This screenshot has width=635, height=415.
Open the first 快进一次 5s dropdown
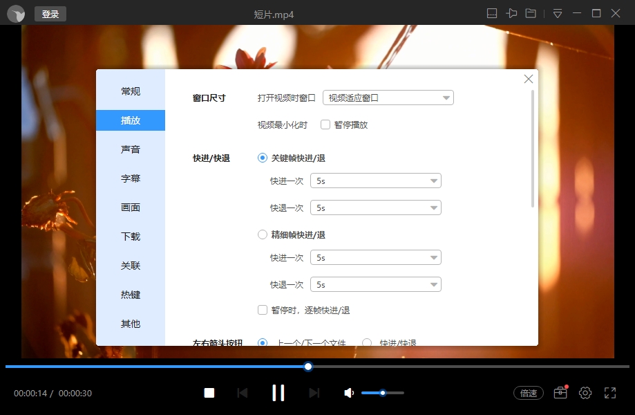click(x=375, y=181)
